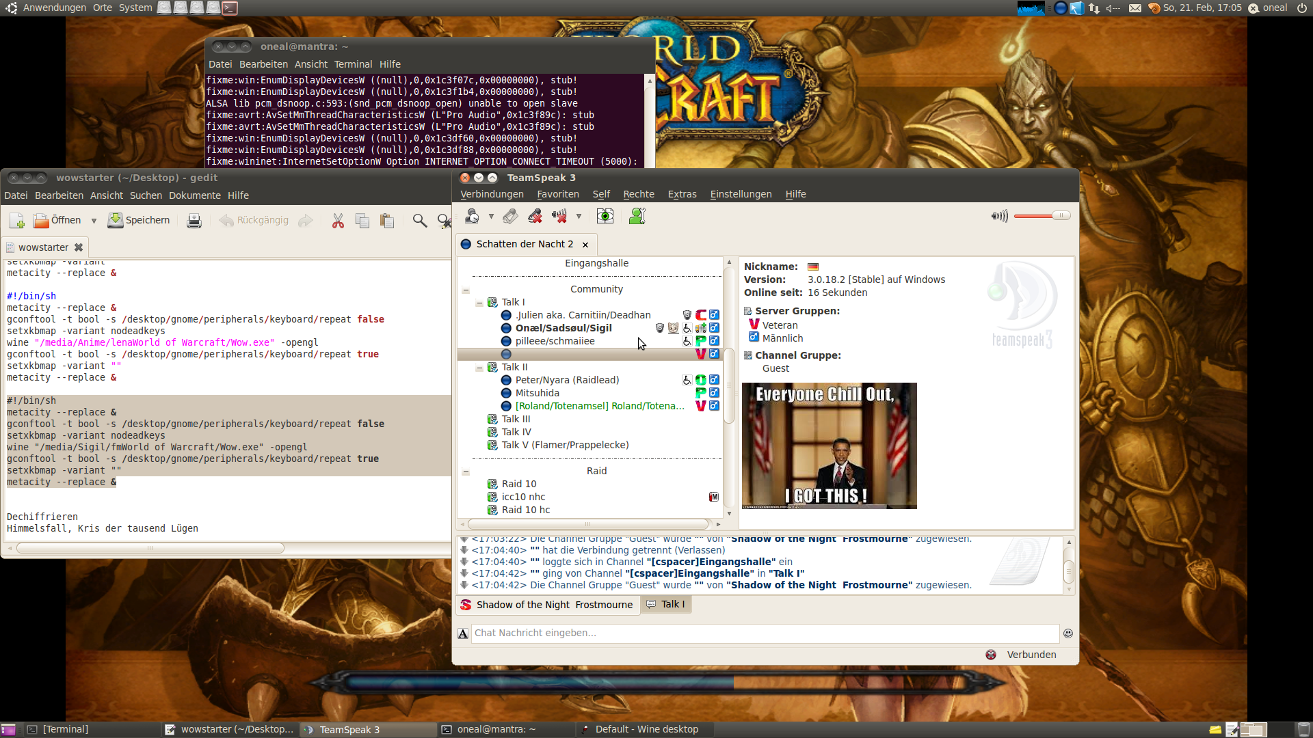The image size is (1313, 738).
Task: Open TeamSpeak Favoriten menu
Action: [x=558, y=194]
